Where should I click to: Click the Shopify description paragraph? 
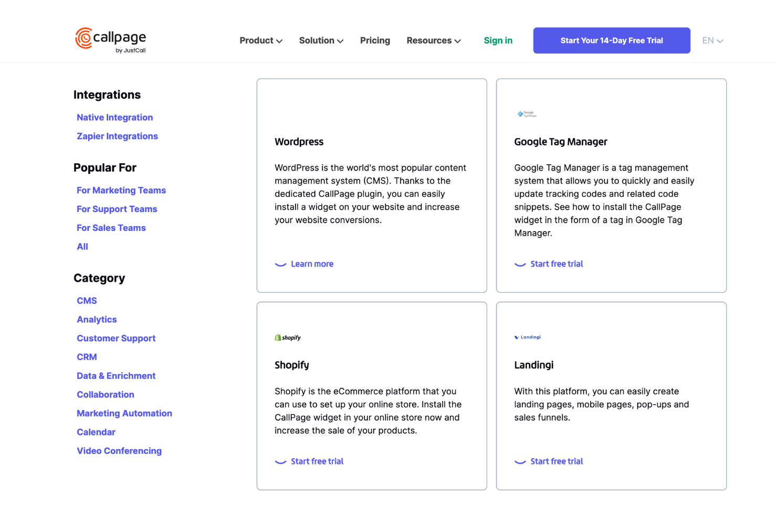(368, 411)
